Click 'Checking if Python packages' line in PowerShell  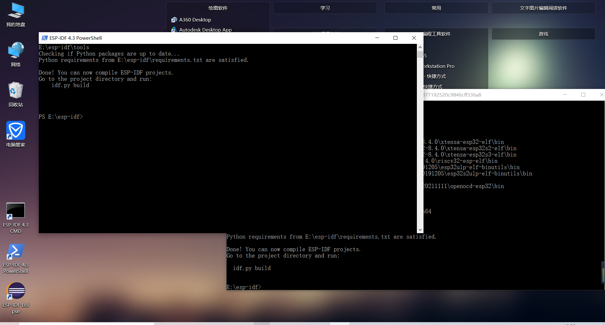click(x=109, y=54)
